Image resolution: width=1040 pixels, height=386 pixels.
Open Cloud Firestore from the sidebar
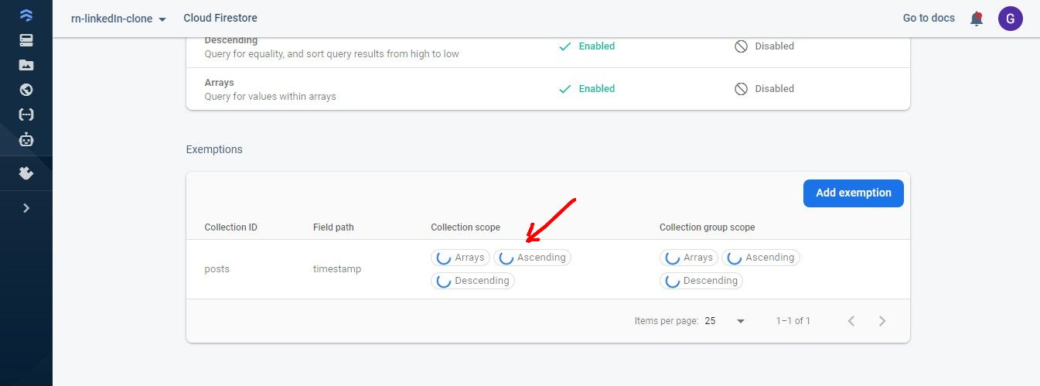(x=26, y=15)
